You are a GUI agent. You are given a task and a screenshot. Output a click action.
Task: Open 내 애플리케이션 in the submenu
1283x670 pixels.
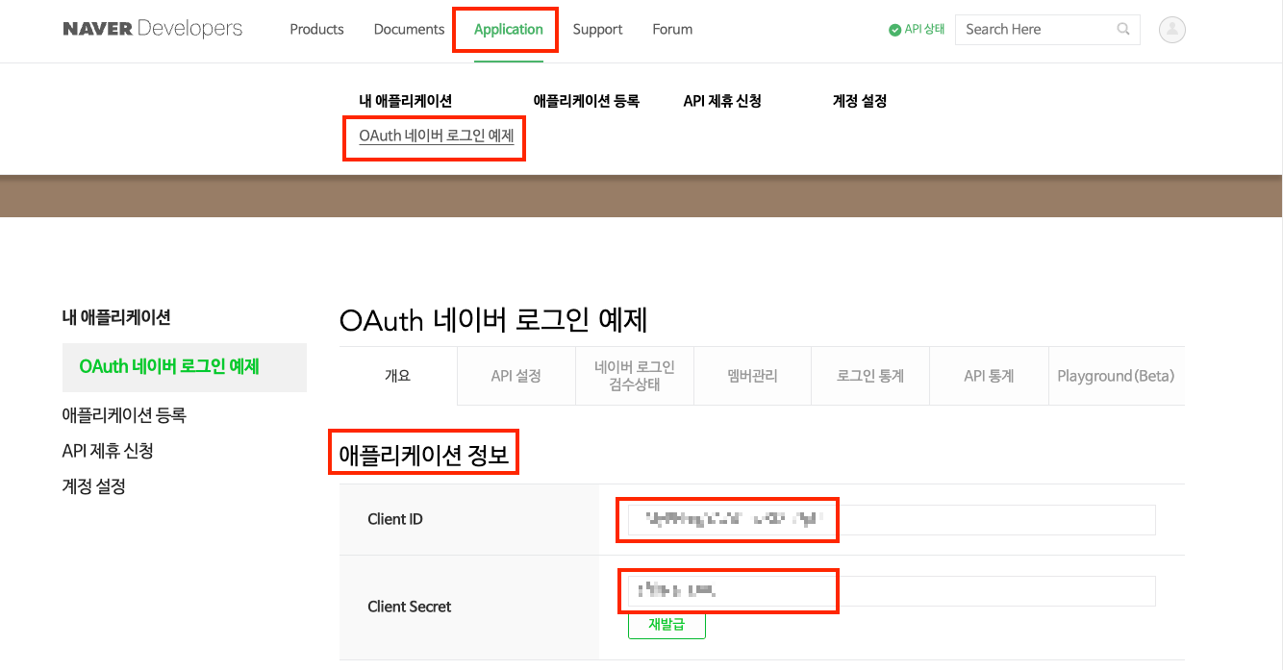click(405, 100)
